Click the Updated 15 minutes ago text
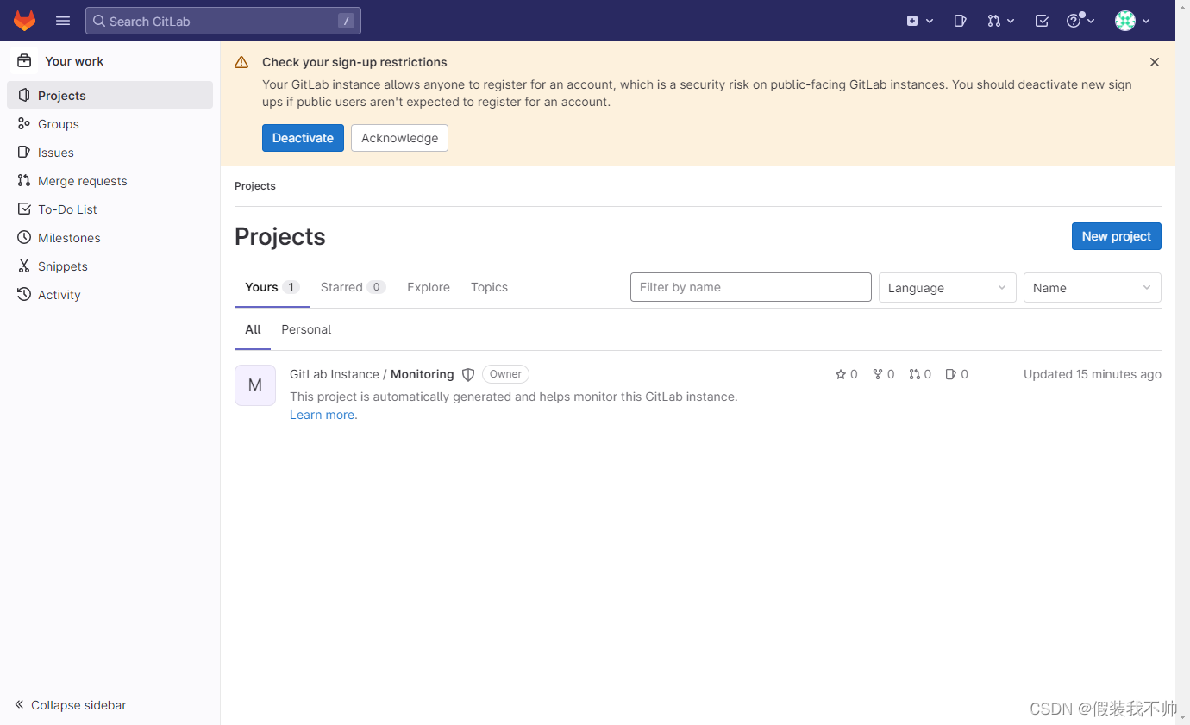The image size is (1190, 725). (1093, 374)
